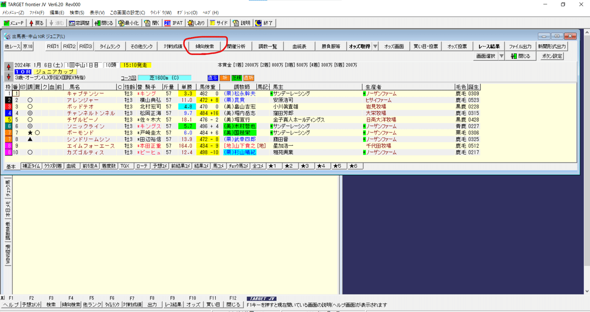
Task: Click the 開く toolbar icon
Action: [x=152, y=23]
